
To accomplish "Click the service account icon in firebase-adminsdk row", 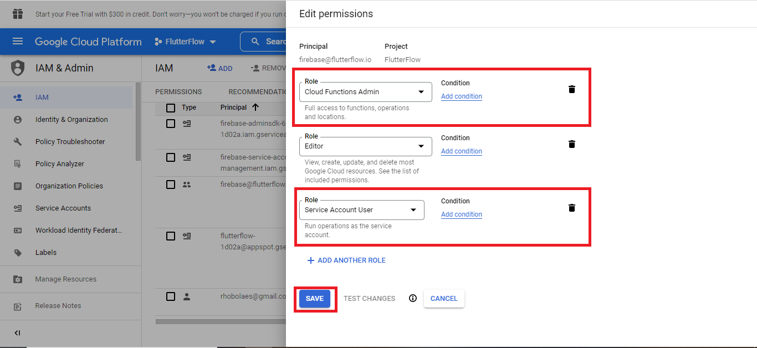I will coord(187,124).
